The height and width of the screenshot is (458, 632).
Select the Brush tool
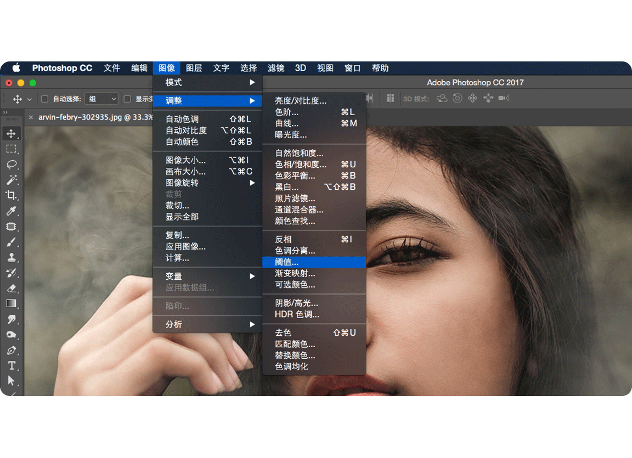[12, 242]
